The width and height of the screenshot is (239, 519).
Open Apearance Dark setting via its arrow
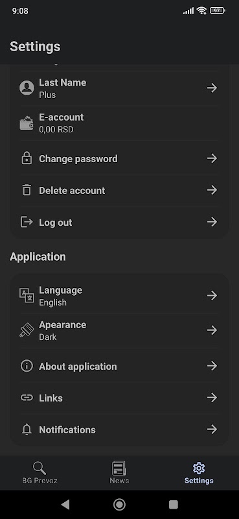tap(212, 330)
